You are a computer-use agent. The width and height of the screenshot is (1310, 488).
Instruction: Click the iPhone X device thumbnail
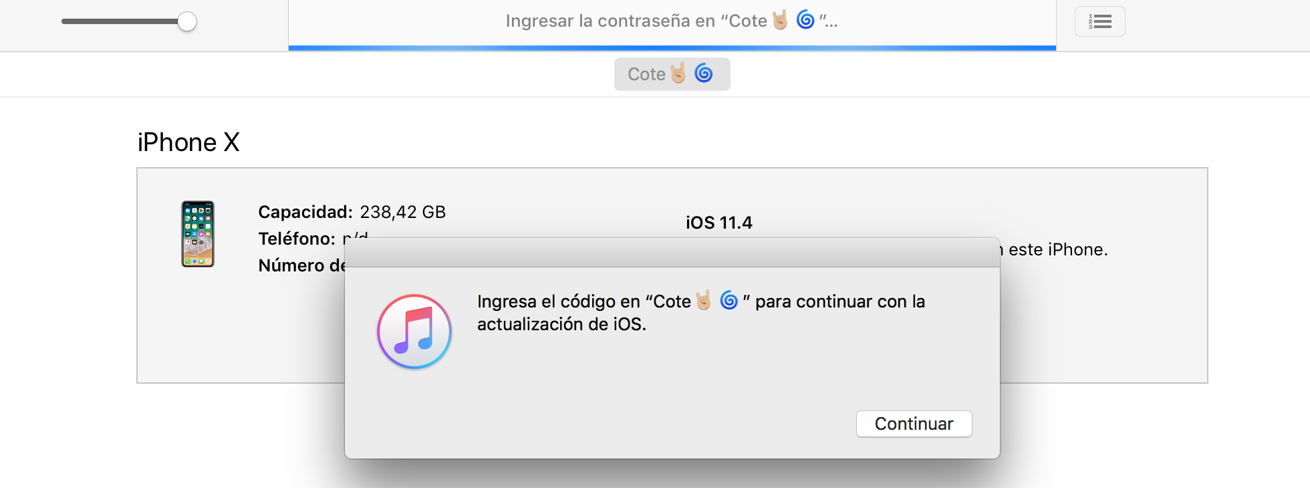pyautogui.click(x=198, y=234)
